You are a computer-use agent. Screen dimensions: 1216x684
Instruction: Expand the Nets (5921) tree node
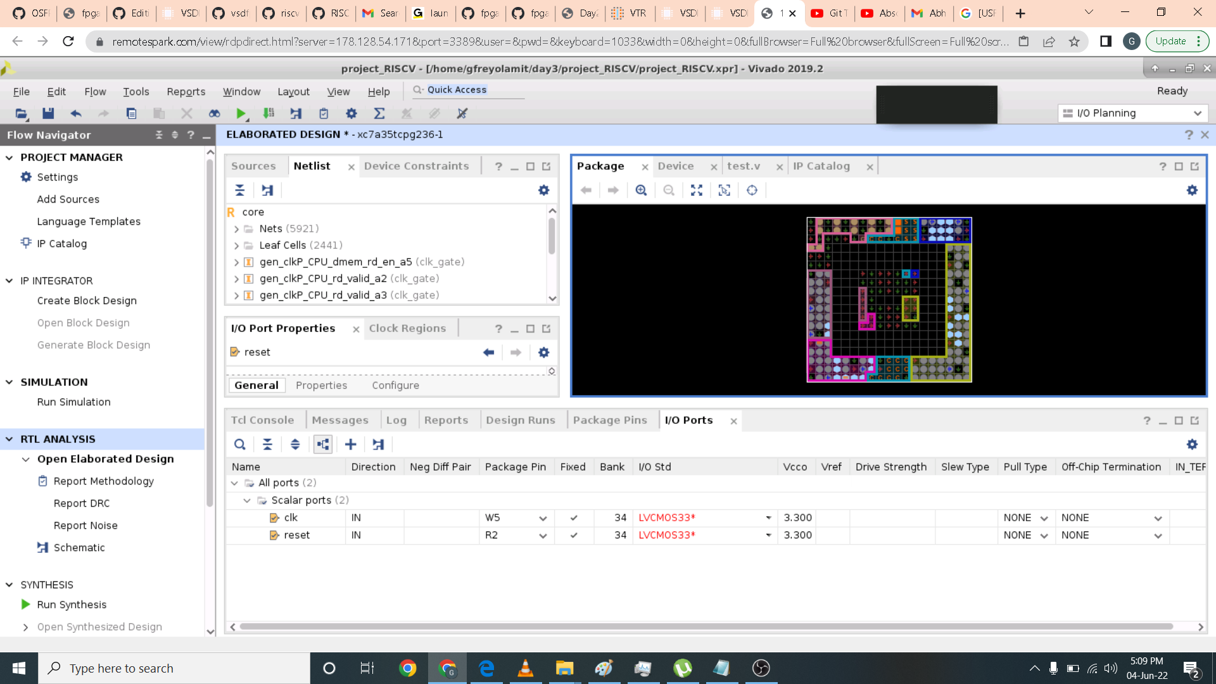(x=236, y=229)
